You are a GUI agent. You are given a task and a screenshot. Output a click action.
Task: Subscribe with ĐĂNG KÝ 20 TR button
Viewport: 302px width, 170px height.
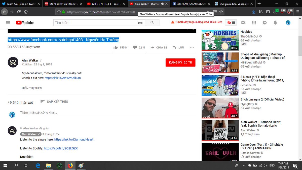(180, 62)
